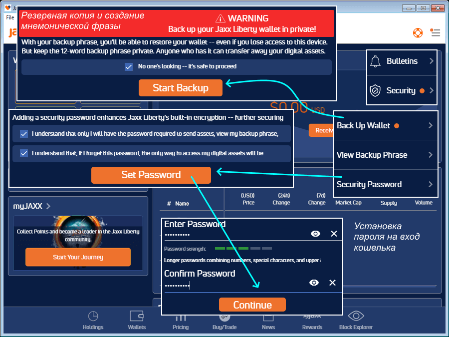Click the Security shield icon
This screenshot has width=449, height=337.
click(x=375, y=90)
